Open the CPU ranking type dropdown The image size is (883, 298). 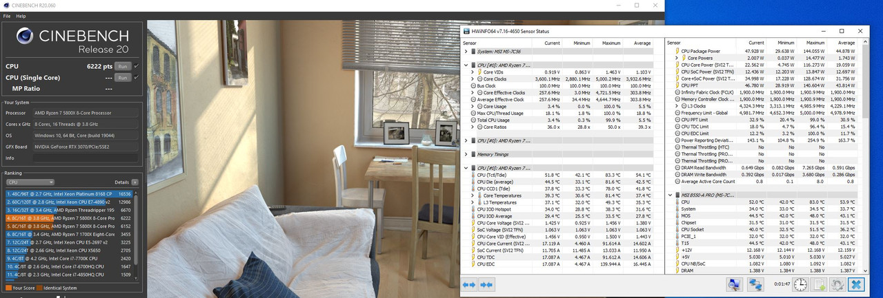[30, 182]
